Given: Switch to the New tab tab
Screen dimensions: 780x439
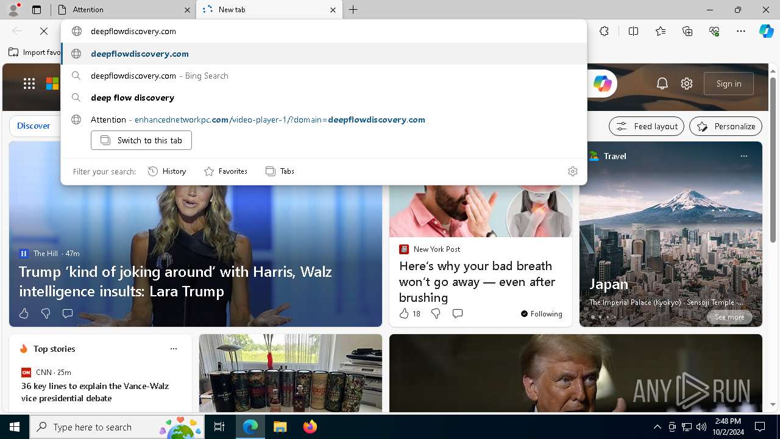Looking at the screenshot, I should (x=269, y=10).
